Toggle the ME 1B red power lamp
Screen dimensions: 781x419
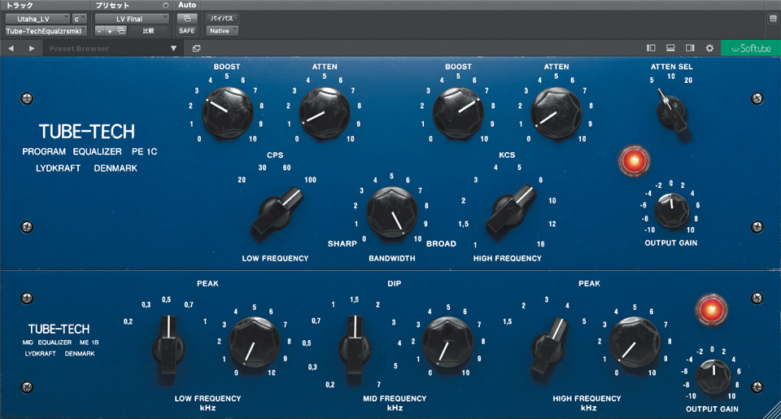[711, 310]
